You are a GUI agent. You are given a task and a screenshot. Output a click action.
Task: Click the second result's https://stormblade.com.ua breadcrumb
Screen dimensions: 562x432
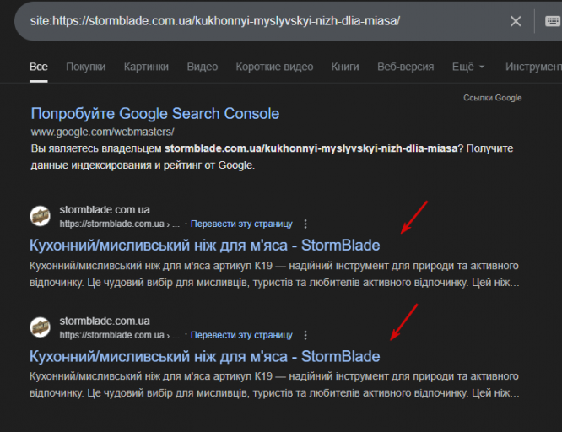click(119, 335)
